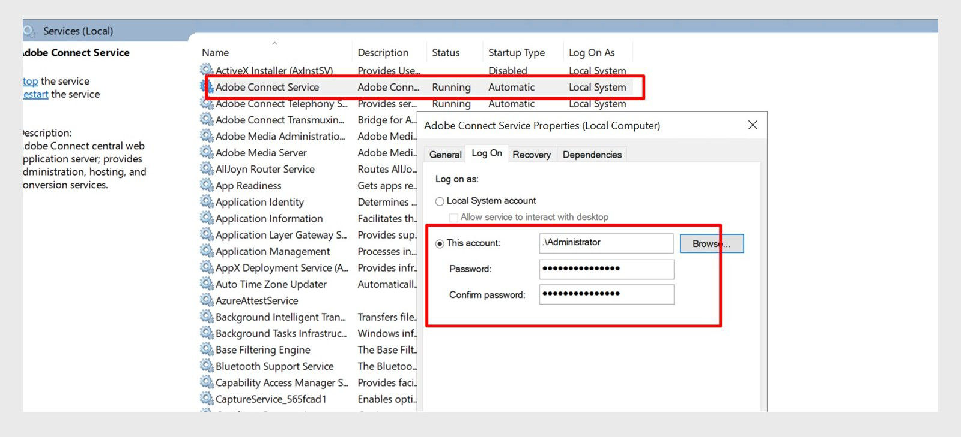Click the Services (Local) header icon
Image resolution: width=961 pixels, height=437 pixels.
pyautogui.click(x=29, y=31)
